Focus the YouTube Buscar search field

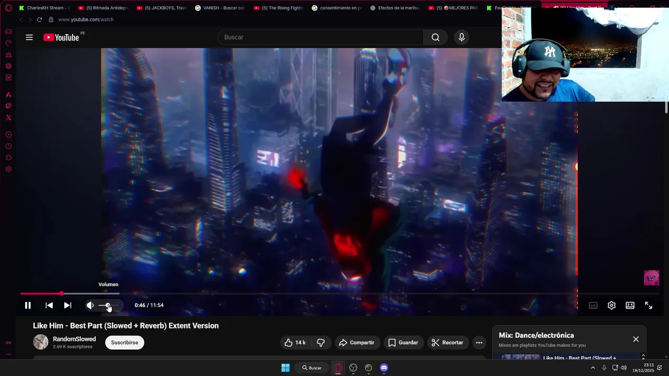[321, 37]
